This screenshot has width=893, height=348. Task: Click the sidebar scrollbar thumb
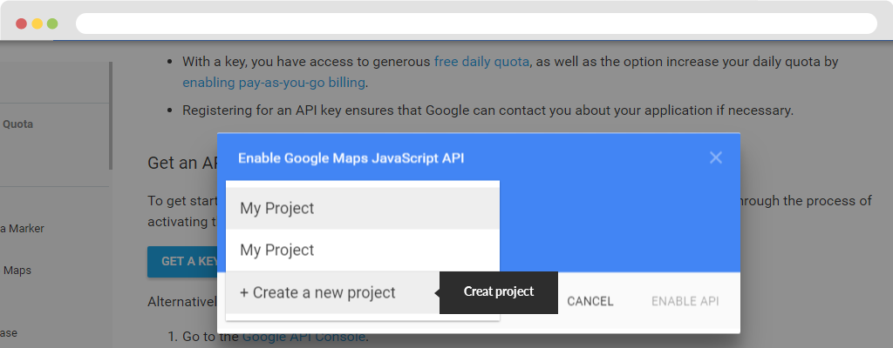click(x=111, y=116)
